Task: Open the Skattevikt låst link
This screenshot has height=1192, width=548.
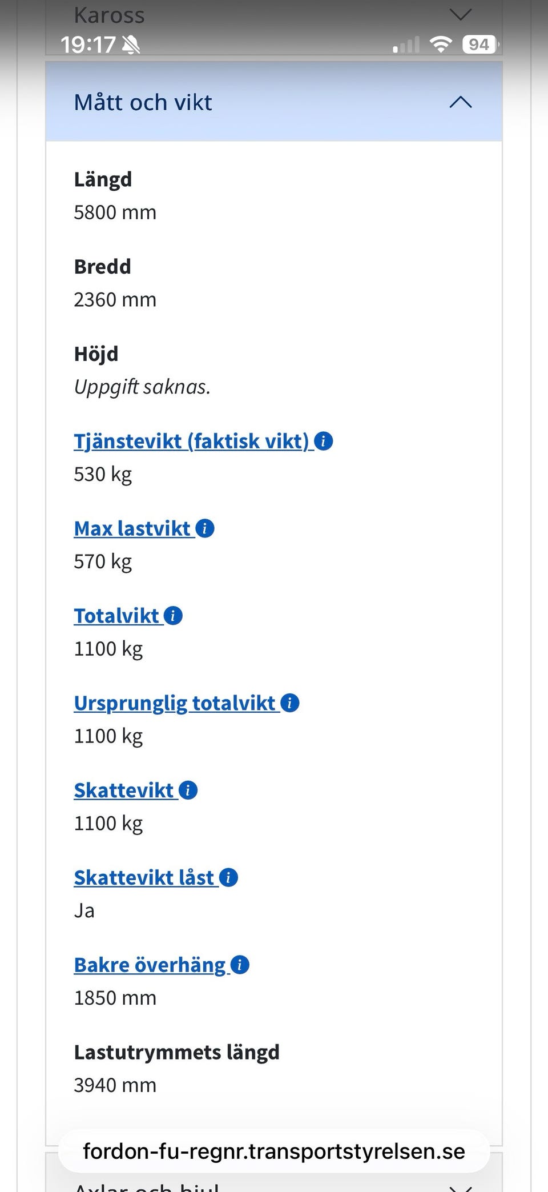Action: point(144,878)
